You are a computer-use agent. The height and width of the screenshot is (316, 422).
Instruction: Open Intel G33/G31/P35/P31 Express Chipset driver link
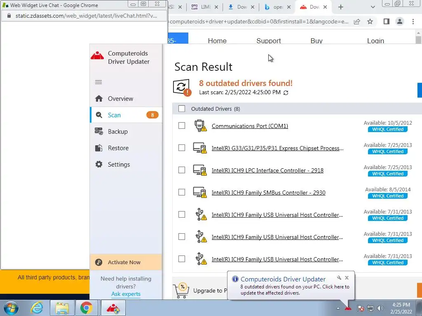(x=277, y=148)
